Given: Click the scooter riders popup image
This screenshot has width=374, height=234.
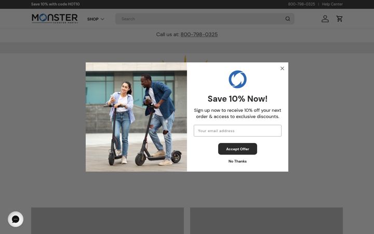Looking at the screenshot, I should [136, 117].
